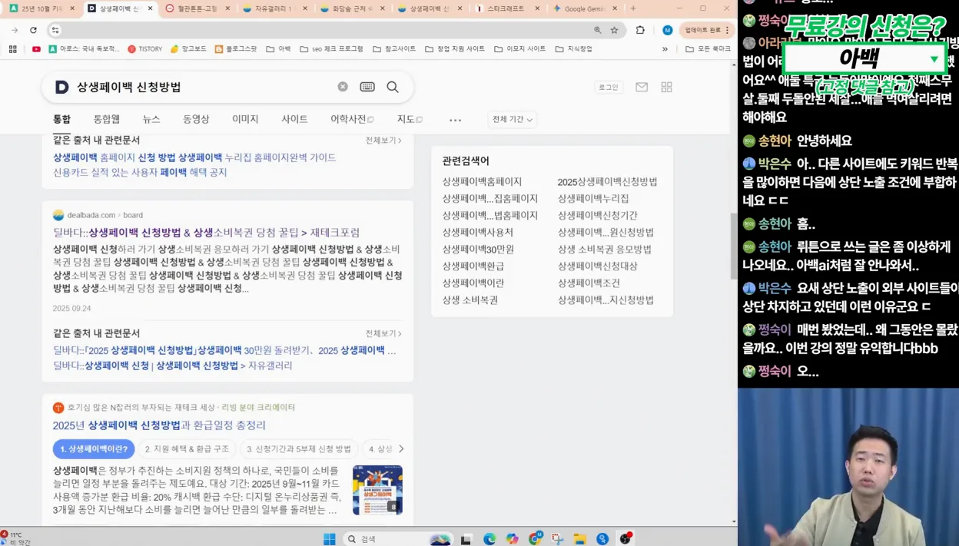Select the 지도 search tab
This screenshot has height=546, width=959.
410,119
